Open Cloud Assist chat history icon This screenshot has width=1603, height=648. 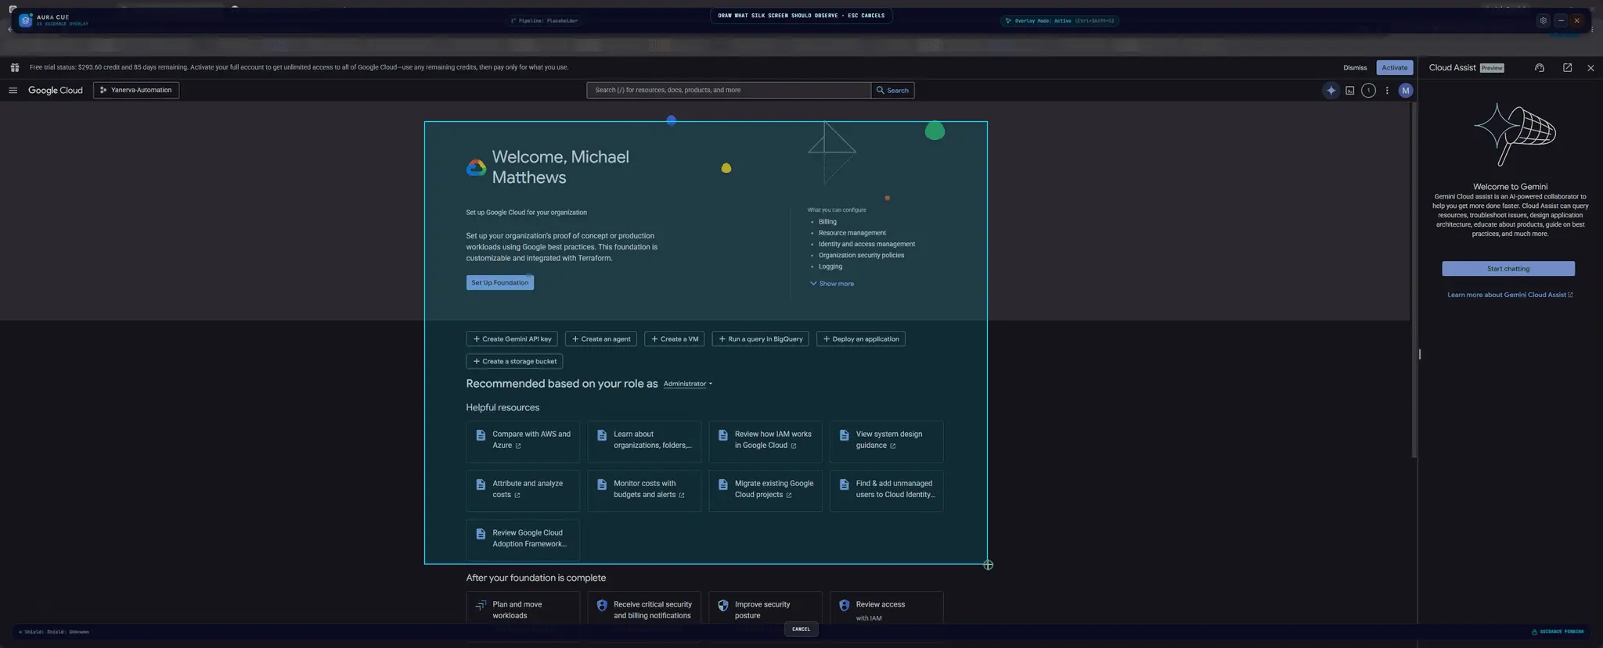pos(1540,68)
